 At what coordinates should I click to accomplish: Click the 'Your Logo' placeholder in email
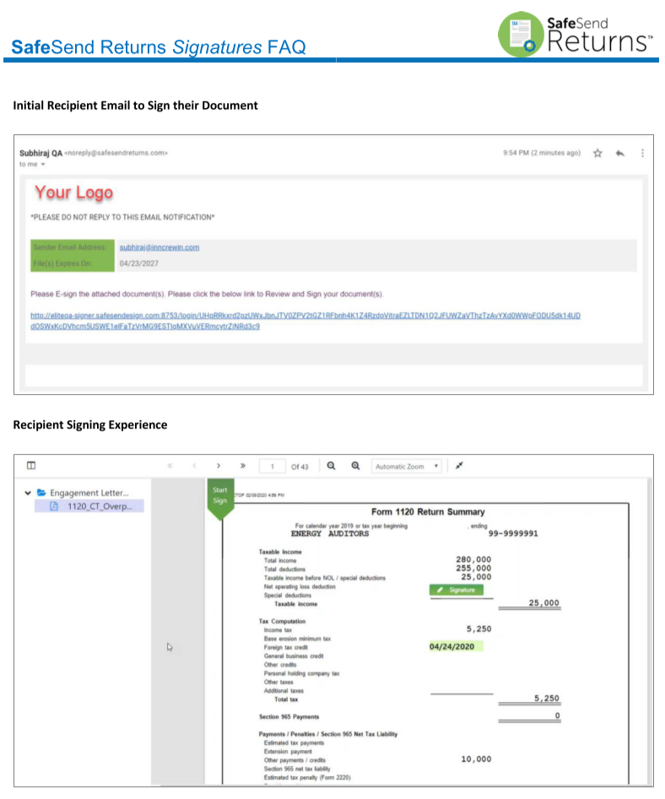point(74,192)
